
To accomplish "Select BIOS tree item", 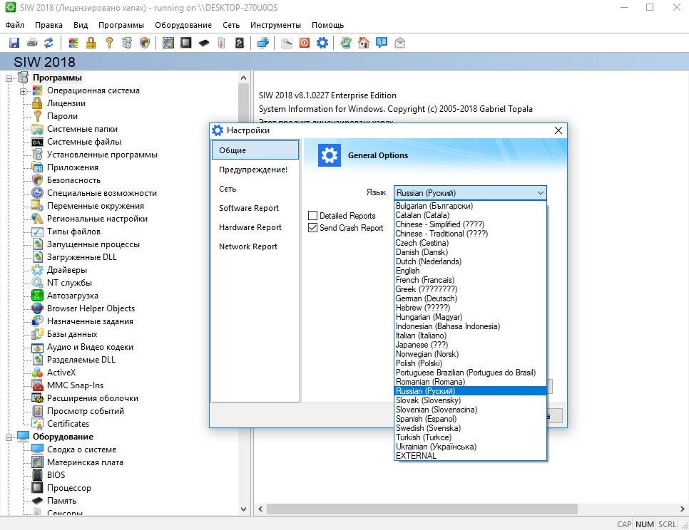I will point(56,475).
